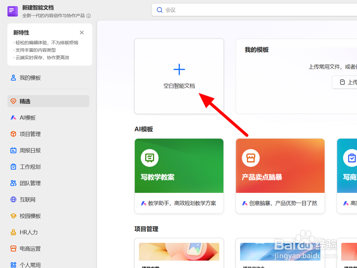Click the 产品卖点脑暴 storefront icon
This screenshot has height=268, width=357.
point(251,158)
